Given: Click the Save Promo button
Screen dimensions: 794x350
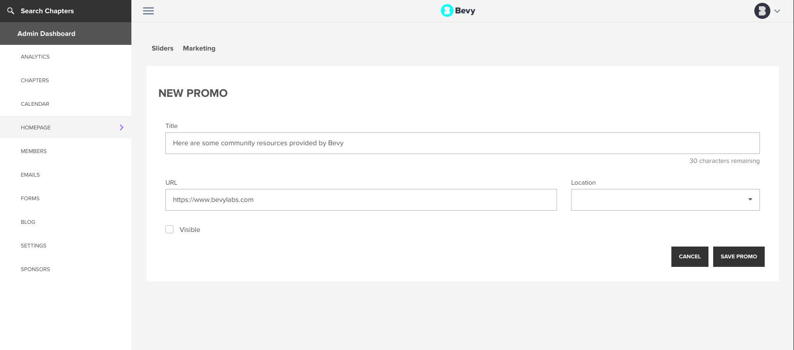Looking at the screenshot, I should pyautogui.click(x=739, y=256).
